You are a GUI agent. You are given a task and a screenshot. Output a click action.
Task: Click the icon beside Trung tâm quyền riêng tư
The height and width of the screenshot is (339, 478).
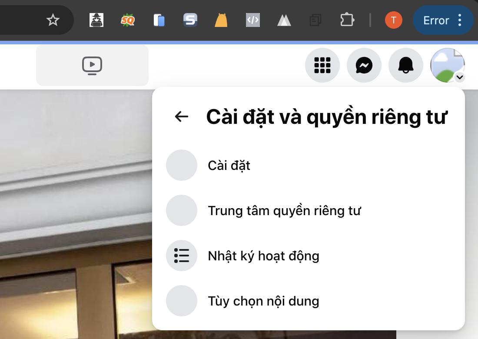(x=182, y=210)
